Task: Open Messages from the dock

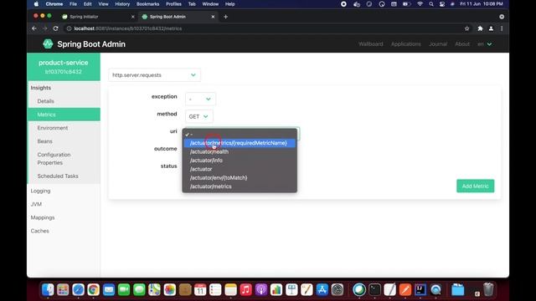Action: coord(139,290)
